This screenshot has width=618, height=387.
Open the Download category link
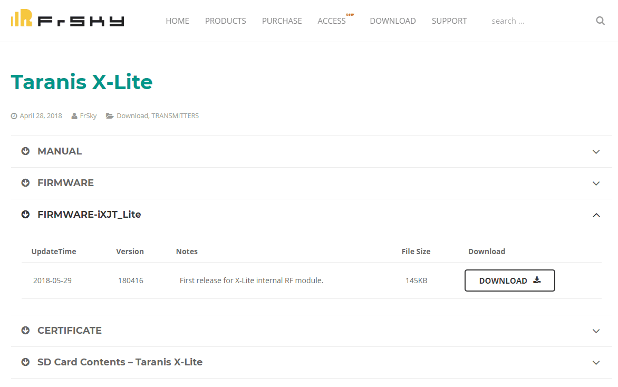click(132, 116)
